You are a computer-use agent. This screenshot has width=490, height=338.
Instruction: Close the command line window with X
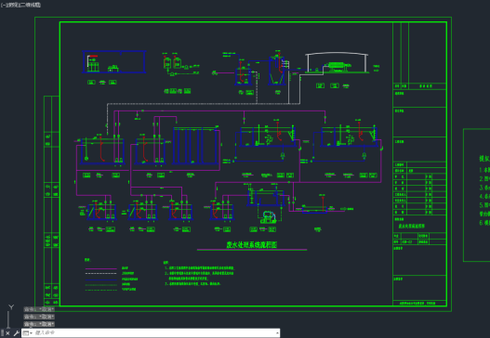coord(7,333)
